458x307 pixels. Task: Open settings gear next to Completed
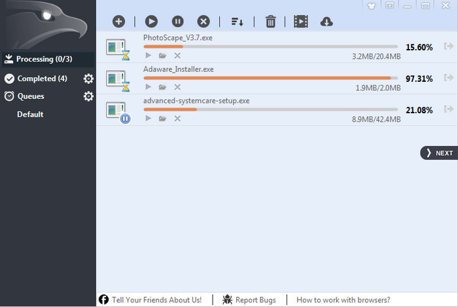tap(88, 79)
